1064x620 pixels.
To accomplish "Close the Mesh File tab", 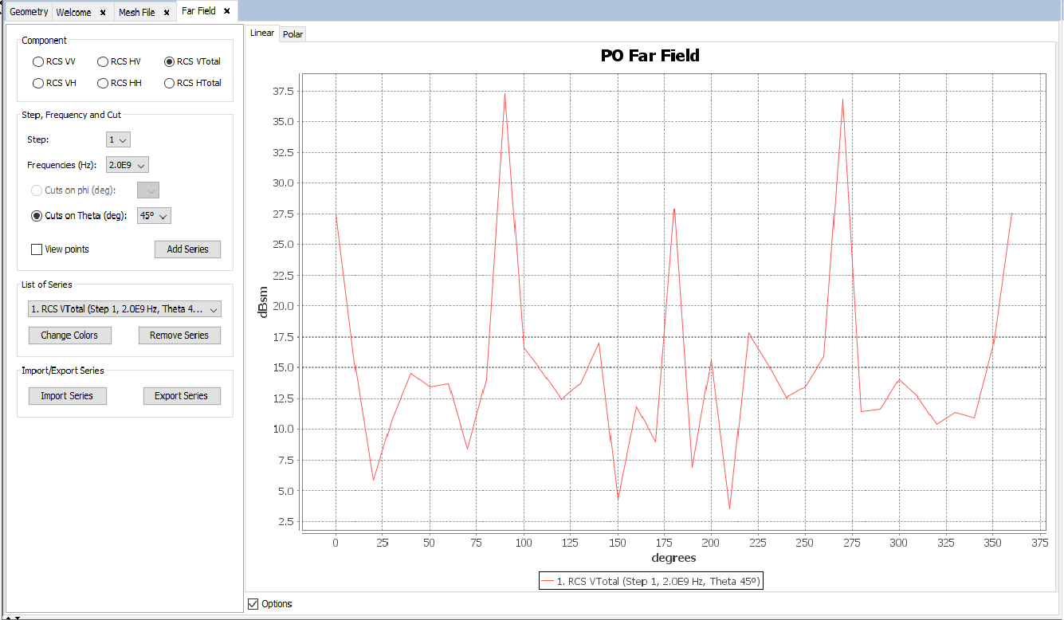I will (x=167, y=13).
